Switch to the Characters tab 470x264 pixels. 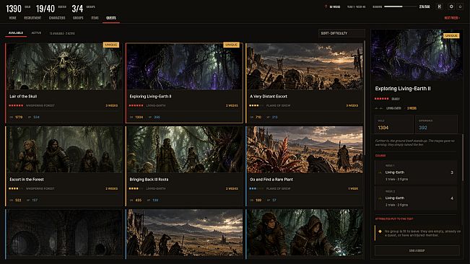click(57, 18)
